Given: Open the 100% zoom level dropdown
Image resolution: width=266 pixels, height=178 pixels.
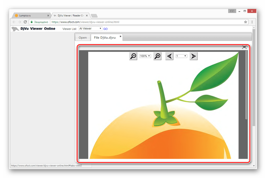Looking at the screenshot, I should tap(145, 56).
